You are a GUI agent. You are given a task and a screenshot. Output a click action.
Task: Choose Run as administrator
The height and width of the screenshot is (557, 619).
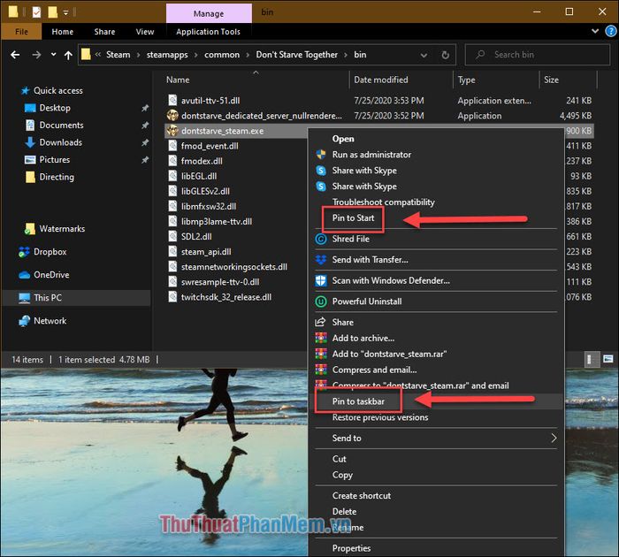371,155
